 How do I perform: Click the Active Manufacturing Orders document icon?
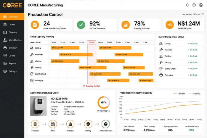click(35, 25)
